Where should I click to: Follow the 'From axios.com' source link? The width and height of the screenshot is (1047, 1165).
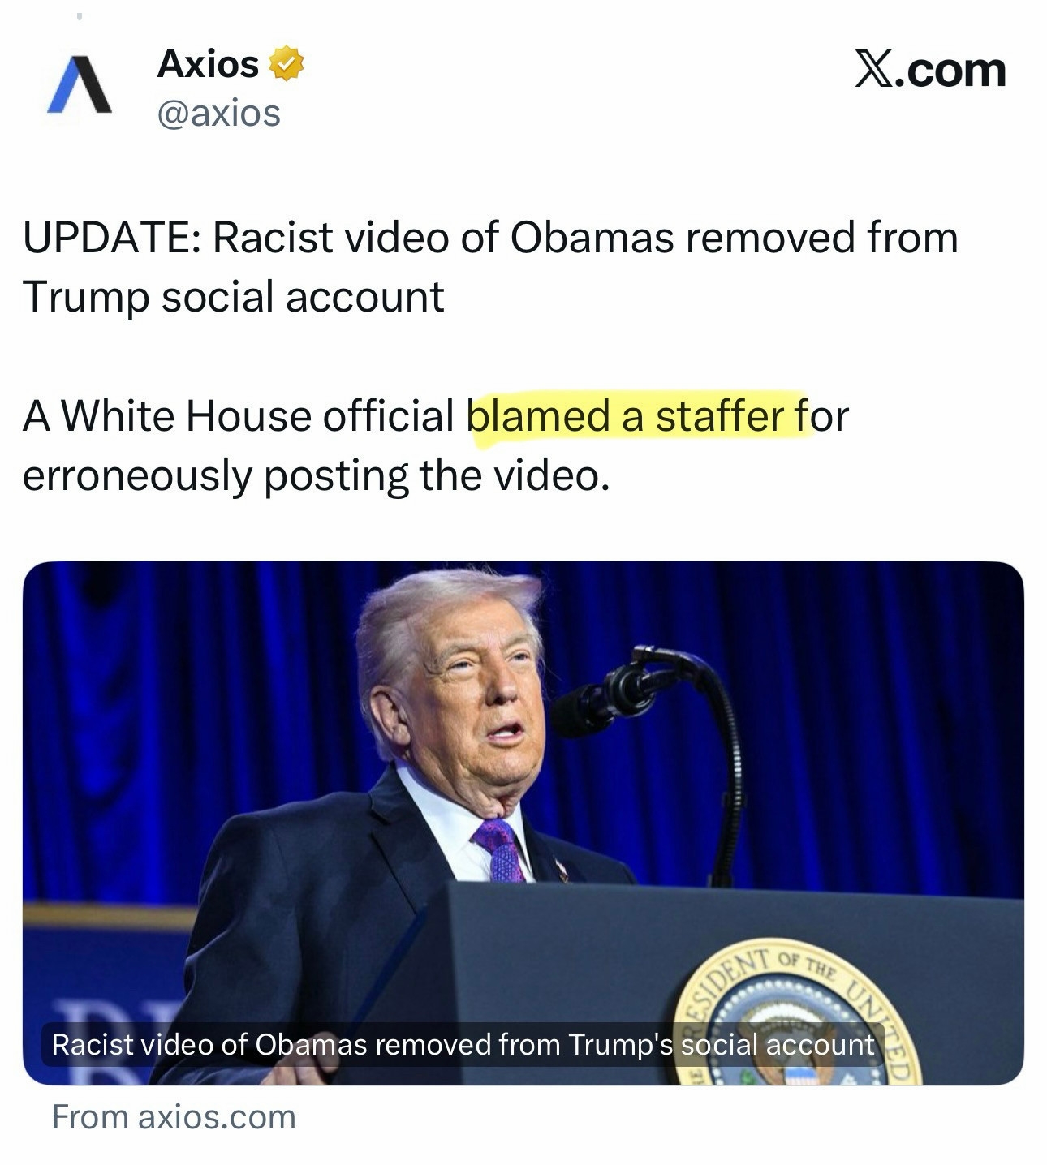tap(174, 1117)
